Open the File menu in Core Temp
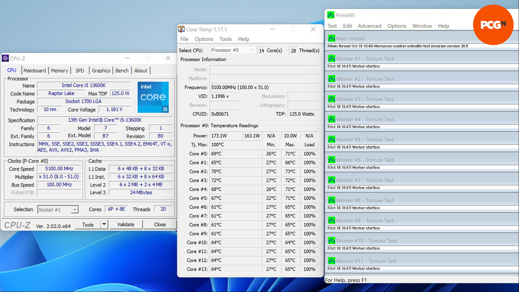This screenshot has height=292, width=519. pyautogui.click(x=184, y=39)
